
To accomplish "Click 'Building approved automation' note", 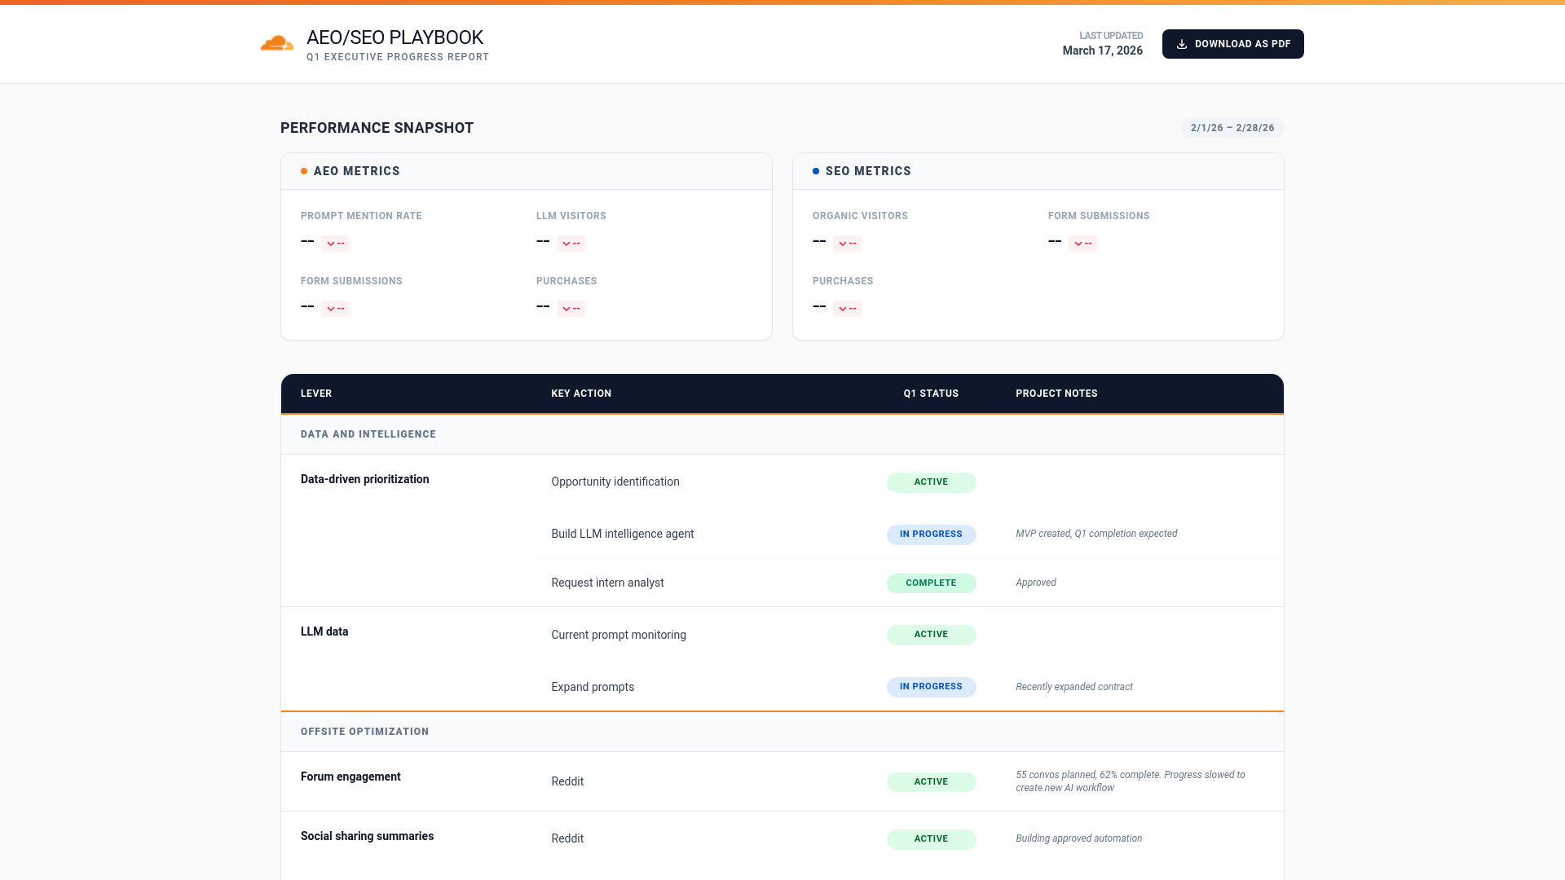I will 1078,838.
